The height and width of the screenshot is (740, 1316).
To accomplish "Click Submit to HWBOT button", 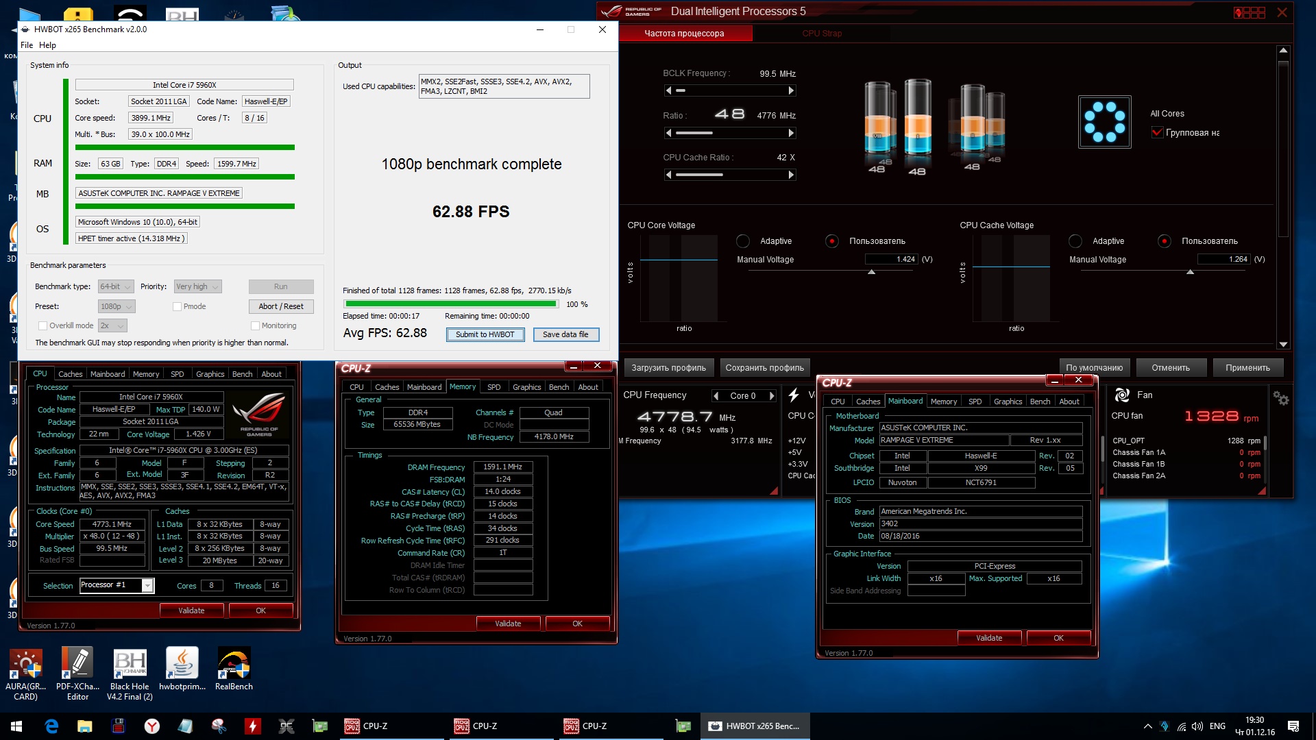I will point(485,334).
